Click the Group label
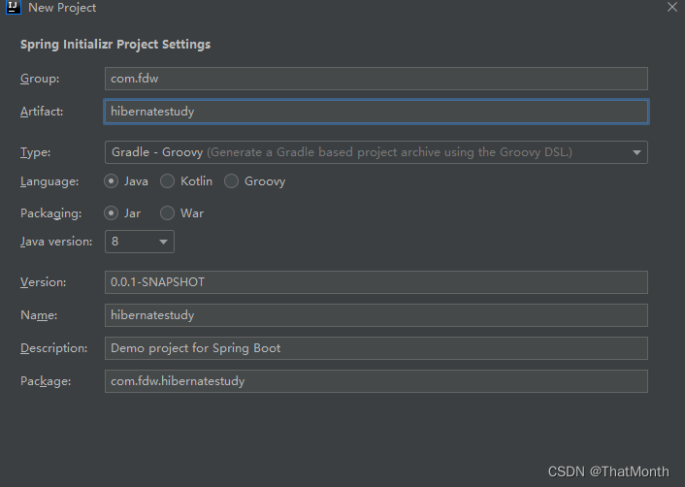 point(40,79)
